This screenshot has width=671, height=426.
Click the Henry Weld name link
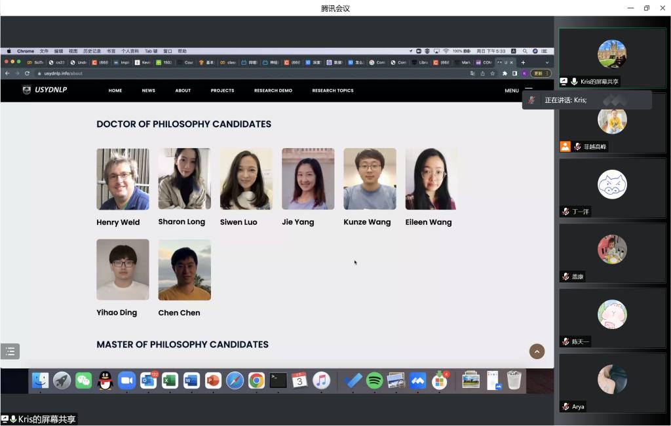click(x=118, y=222)
